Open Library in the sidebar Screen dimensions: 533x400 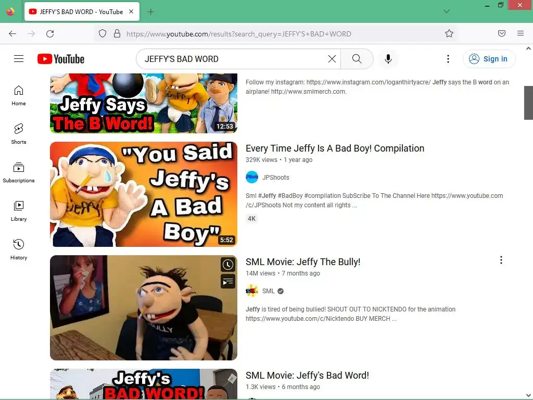(19, 211)
